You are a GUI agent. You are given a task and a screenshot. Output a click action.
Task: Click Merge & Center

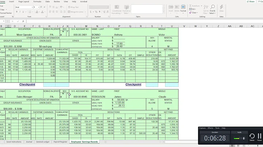click(x=76, y=12)
